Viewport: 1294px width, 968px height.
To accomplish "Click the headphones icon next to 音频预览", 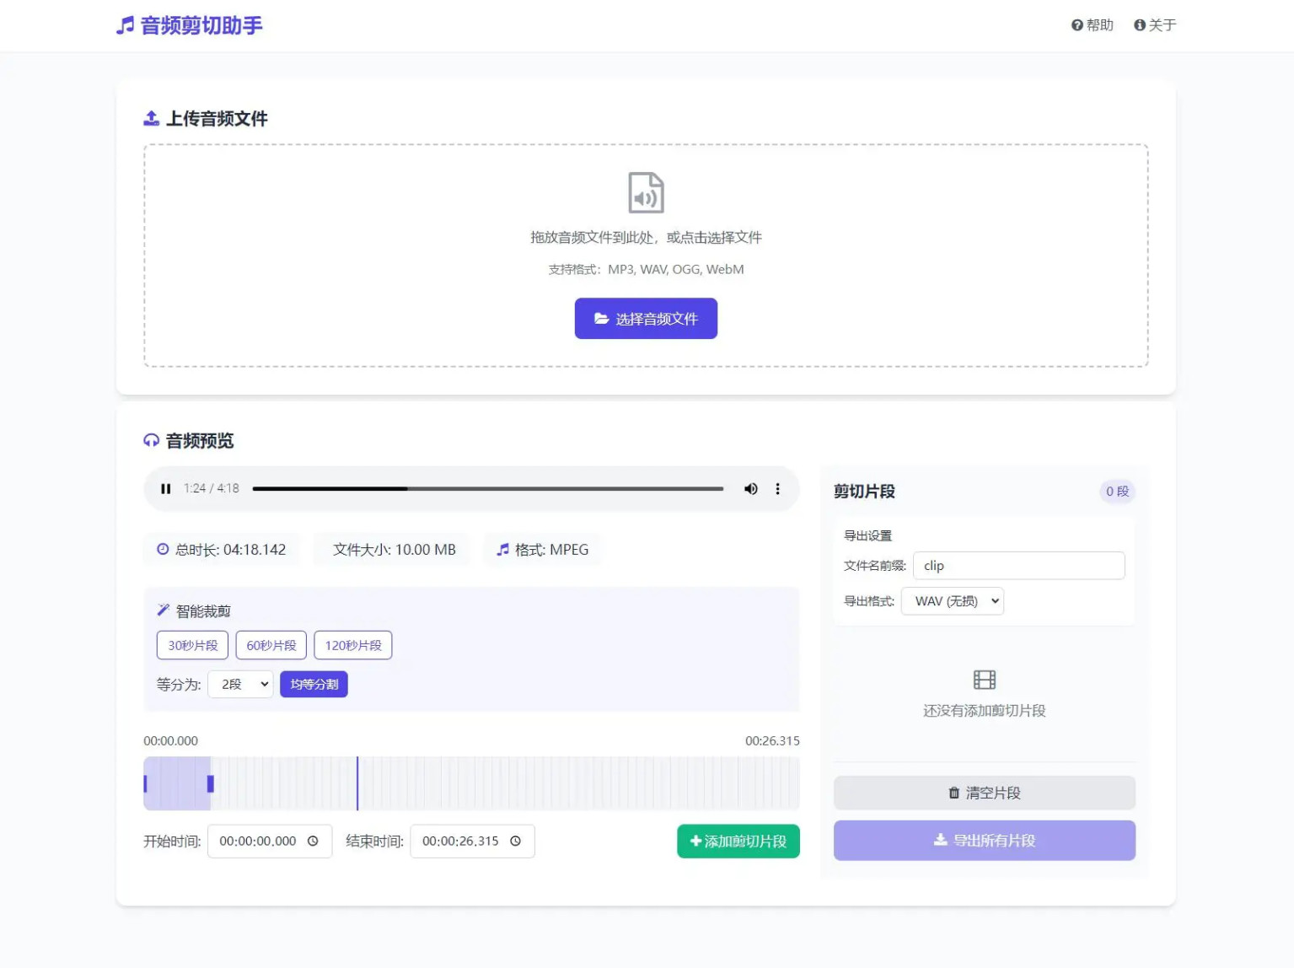I will (151, 440).
